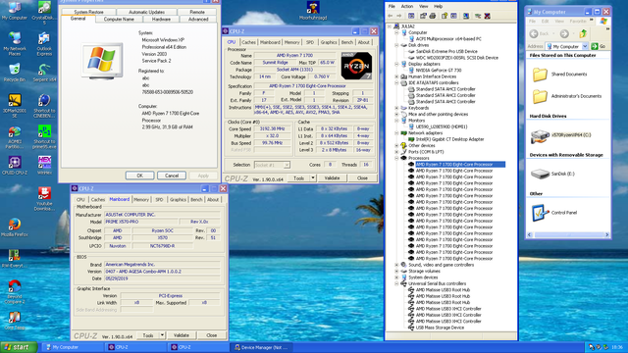628x353 pixels.
Task: Select the Outlook Express desktop icon
Action: pos(44,43)
